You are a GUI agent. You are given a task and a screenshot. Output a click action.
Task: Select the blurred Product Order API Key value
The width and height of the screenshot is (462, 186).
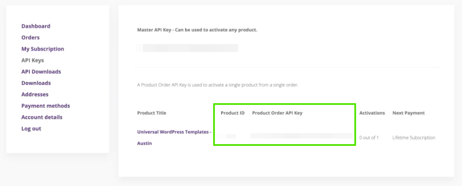[301, 136]
